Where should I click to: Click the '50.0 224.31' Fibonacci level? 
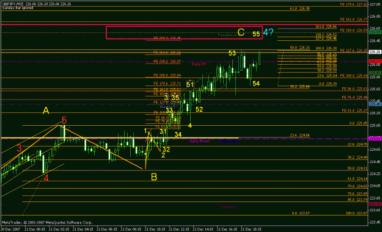point(358,169)
